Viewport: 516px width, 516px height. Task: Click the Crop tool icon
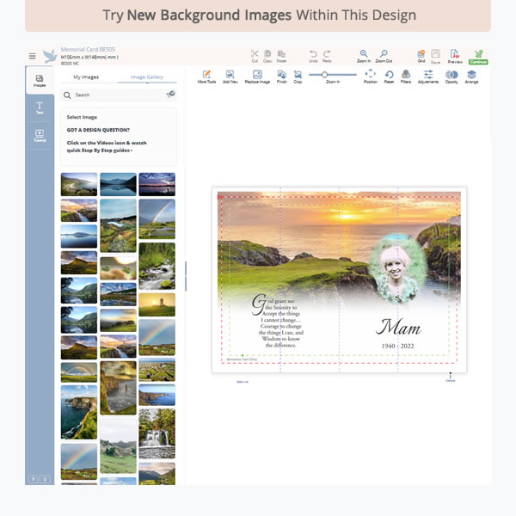click(x=298, y=76)
